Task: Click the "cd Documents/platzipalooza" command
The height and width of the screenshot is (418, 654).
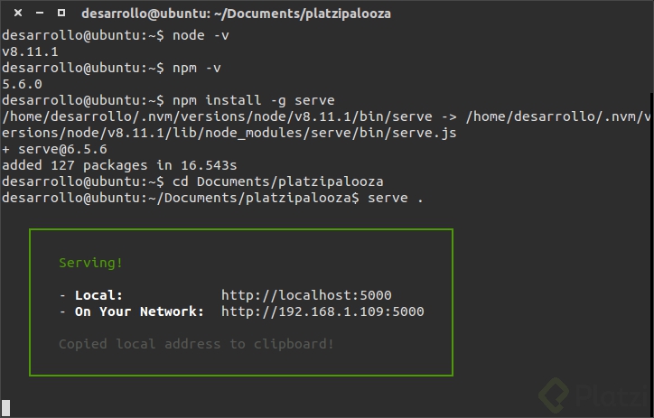Action: pyautogui.click(x=262, y=181)
